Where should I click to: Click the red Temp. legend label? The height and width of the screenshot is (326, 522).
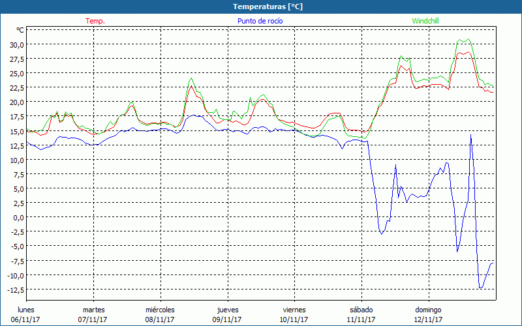(x=95, y=21)
